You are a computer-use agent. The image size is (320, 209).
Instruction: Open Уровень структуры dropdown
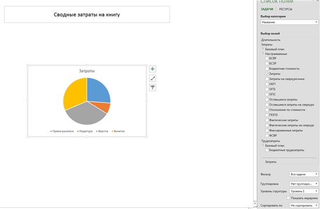[304, 191]
